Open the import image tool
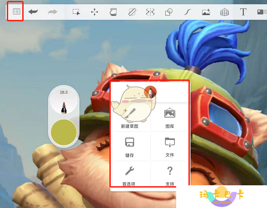Viewport: 267px width, 208px height. 206,12
